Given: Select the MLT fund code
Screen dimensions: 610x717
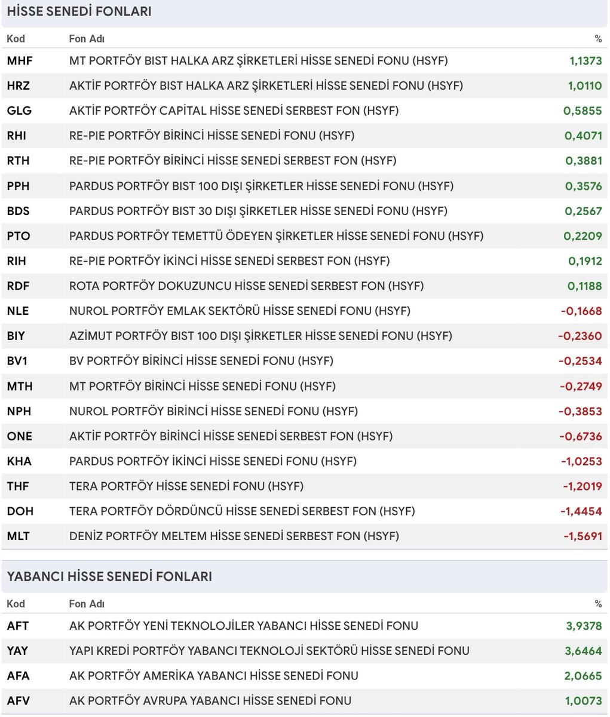Looking at the screenshot, I should pyautogui.click(x=19, y=537).
